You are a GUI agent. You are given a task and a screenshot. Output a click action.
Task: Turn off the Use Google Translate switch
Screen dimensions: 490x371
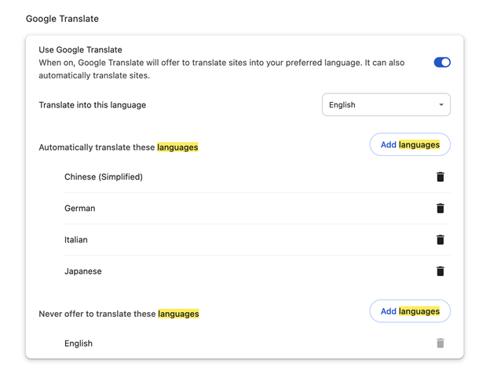click(x=442, y=63)
